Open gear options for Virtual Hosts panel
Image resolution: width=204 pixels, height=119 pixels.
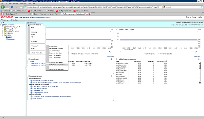112,59
